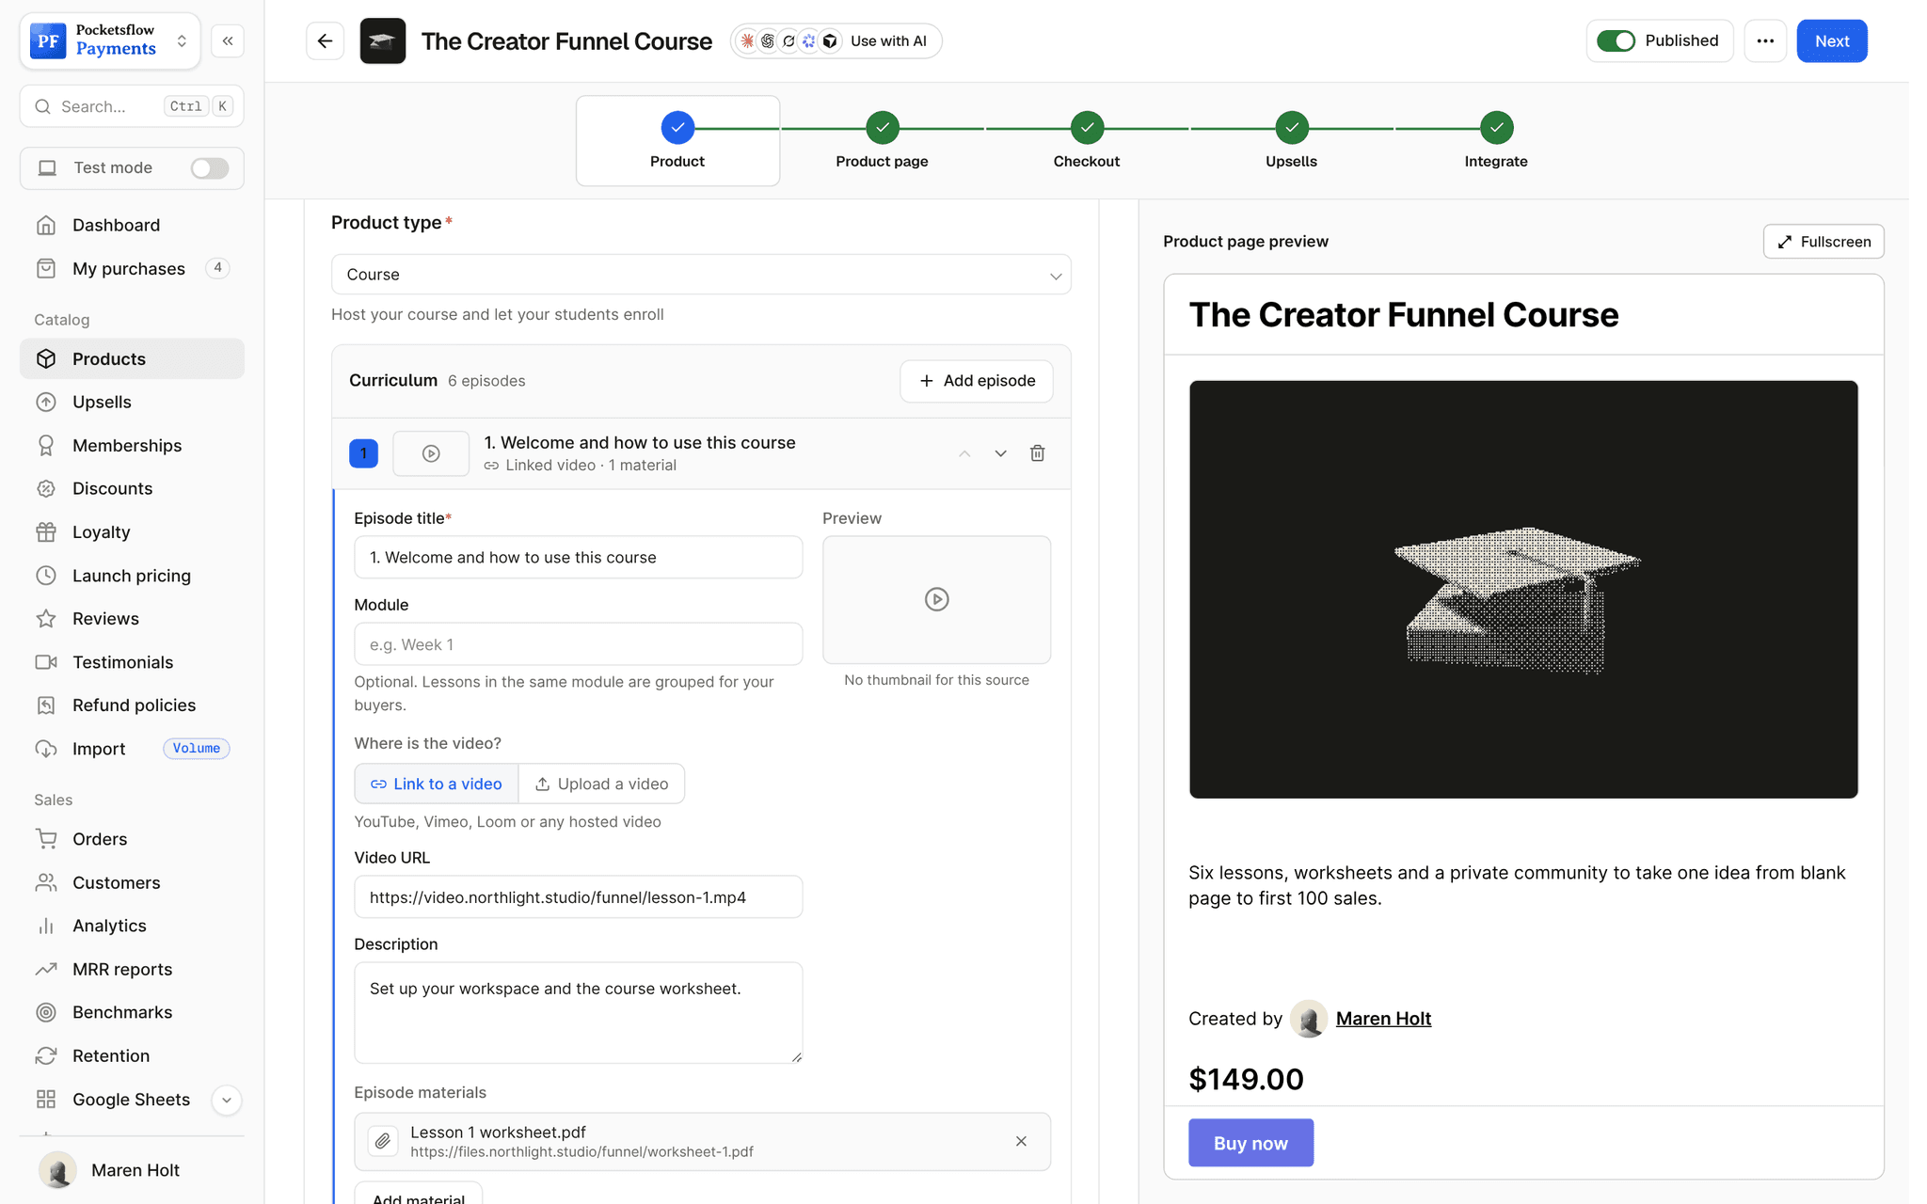Move episode 1 down with the down chevron
Image resolution: width=1927 pixels, height=1204 pixels.
[1000, 453]
